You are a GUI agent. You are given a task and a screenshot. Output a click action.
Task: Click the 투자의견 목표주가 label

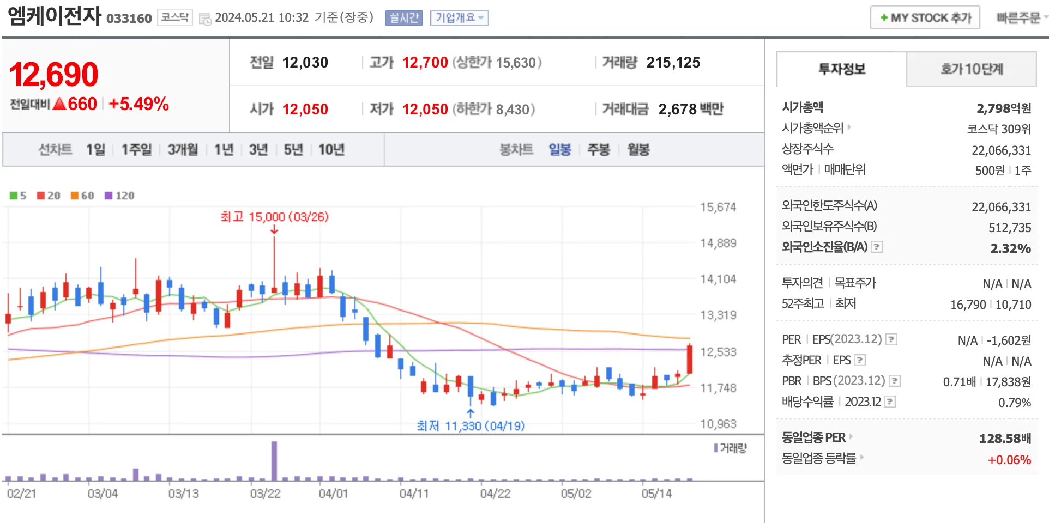coord(829,283)
